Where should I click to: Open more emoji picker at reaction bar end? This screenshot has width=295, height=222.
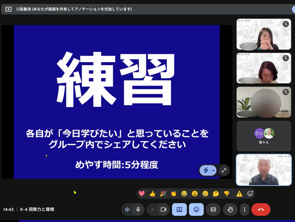pos(250,194)
